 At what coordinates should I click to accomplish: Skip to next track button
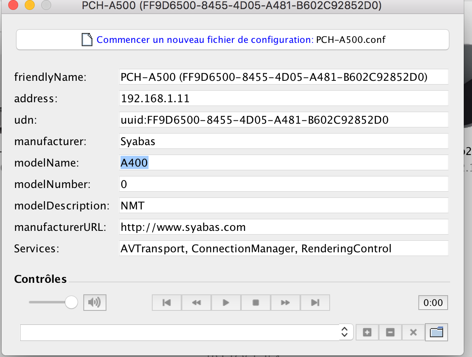coord(315,303)
